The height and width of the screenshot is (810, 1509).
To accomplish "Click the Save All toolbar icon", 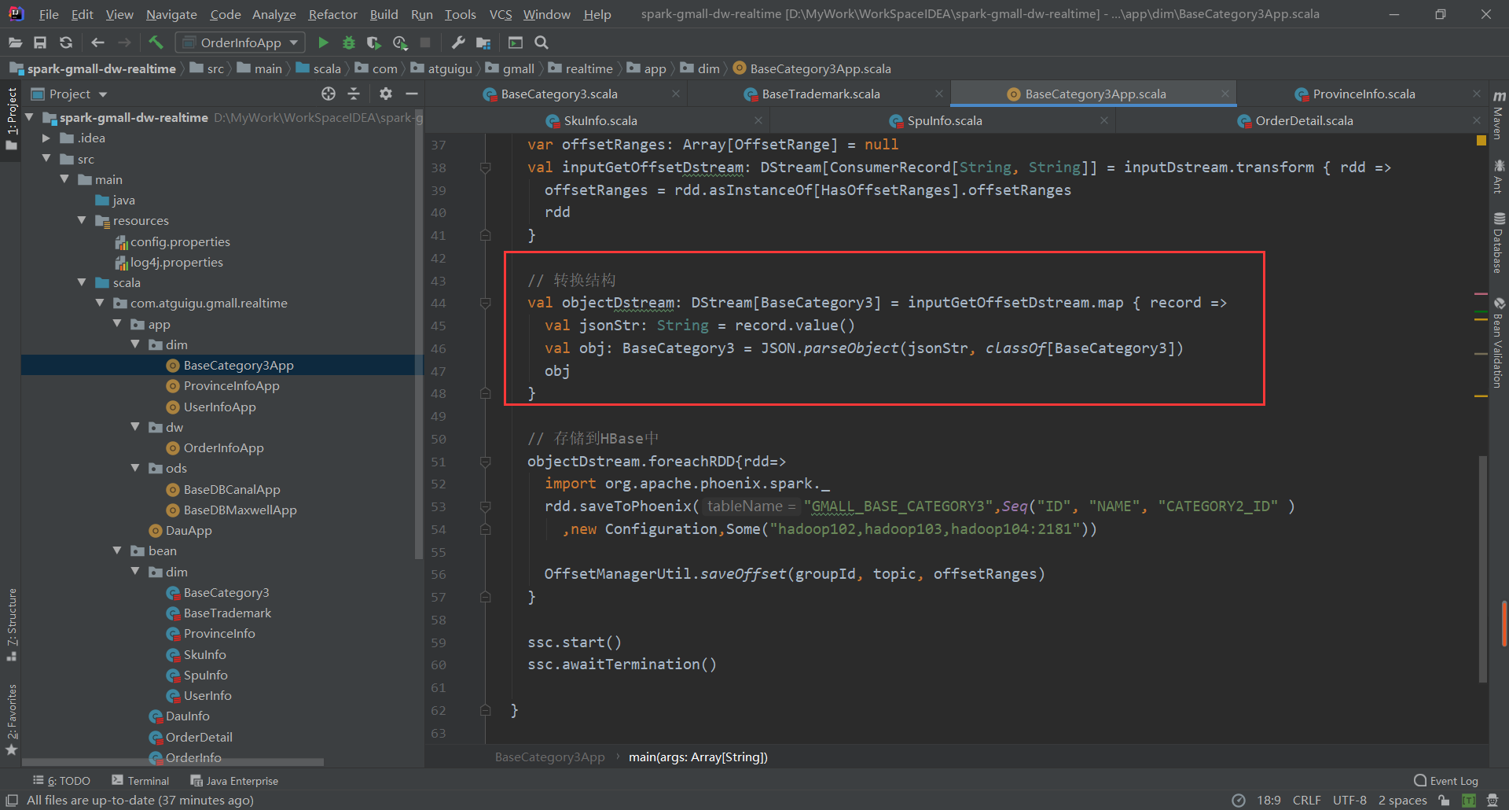I will [40, 42].
